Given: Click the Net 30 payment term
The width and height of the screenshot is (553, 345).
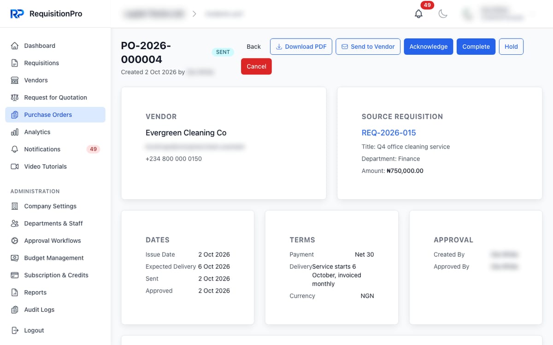Looking at the screenshot, I should coord(365,254).
